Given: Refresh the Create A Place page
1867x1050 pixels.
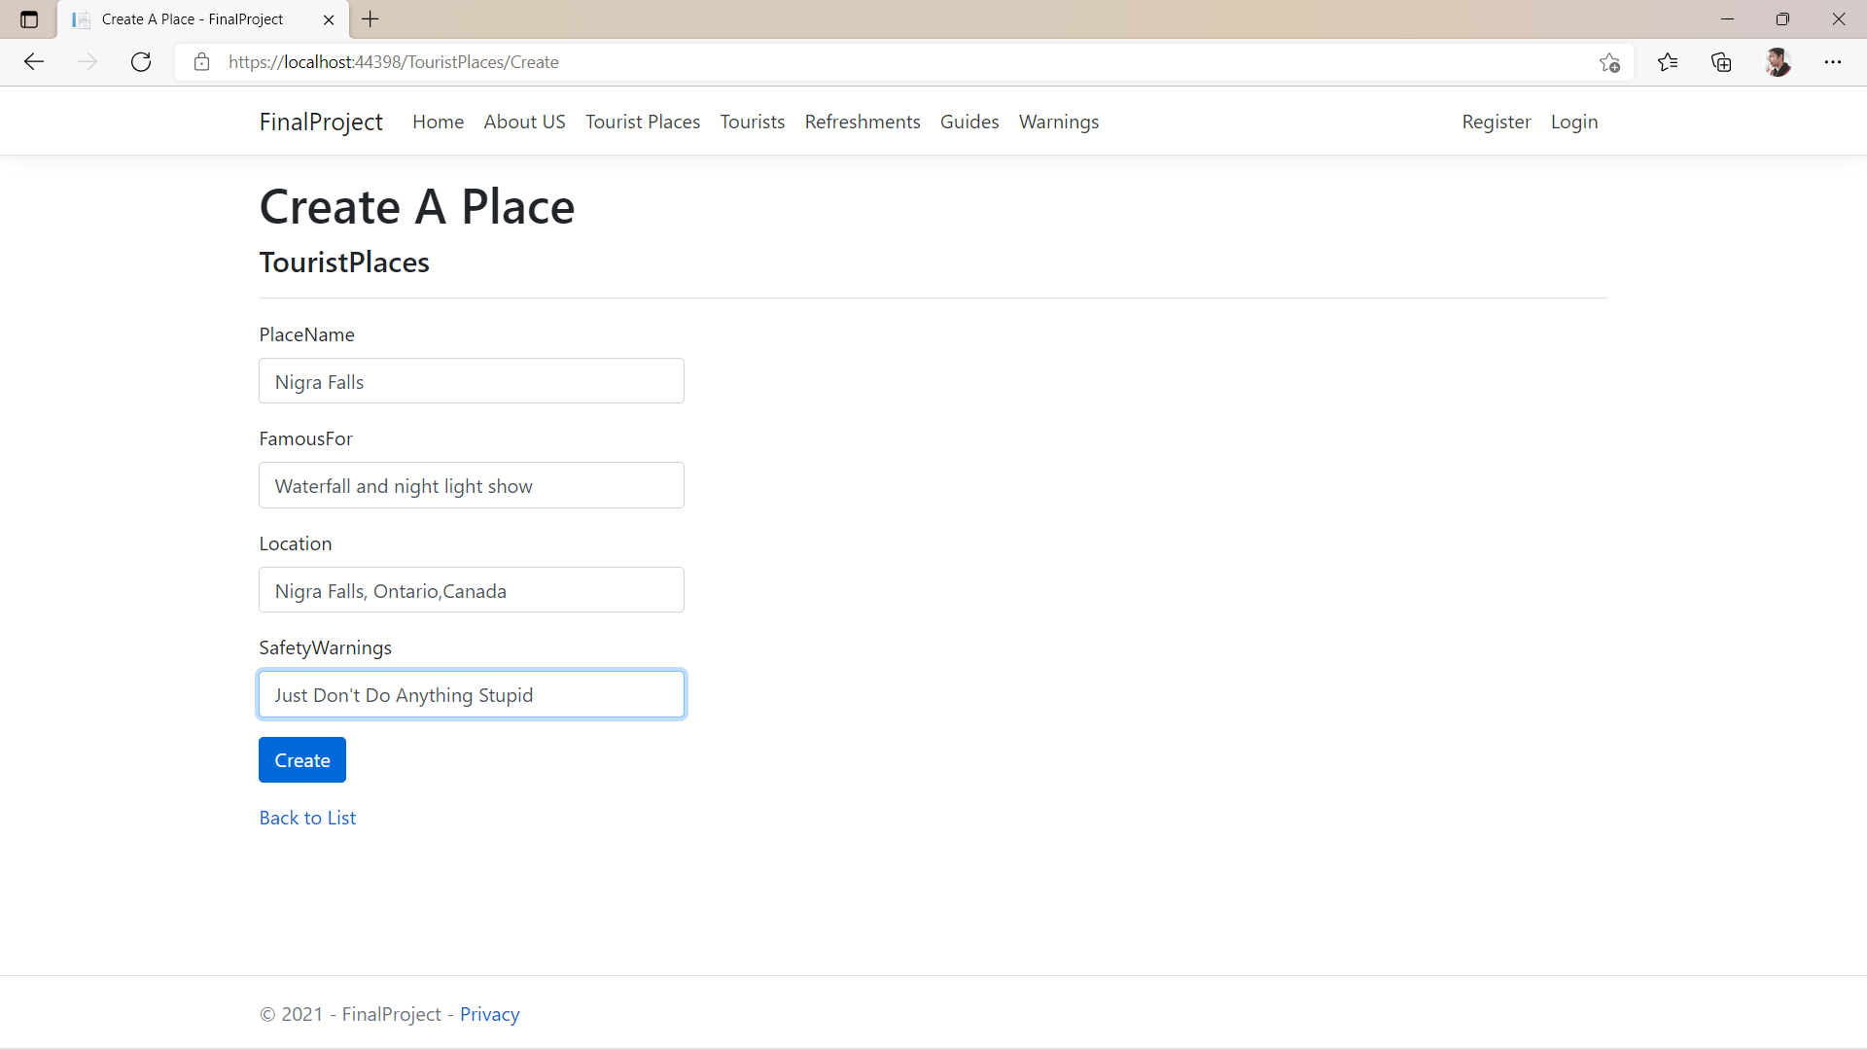Looking at the screenshot, I should [x=141, y=61].
